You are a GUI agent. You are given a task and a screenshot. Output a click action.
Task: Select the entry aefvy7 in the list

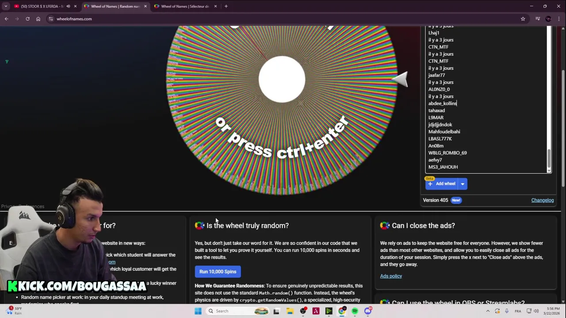pyautogui.click(x=435, y=160)
